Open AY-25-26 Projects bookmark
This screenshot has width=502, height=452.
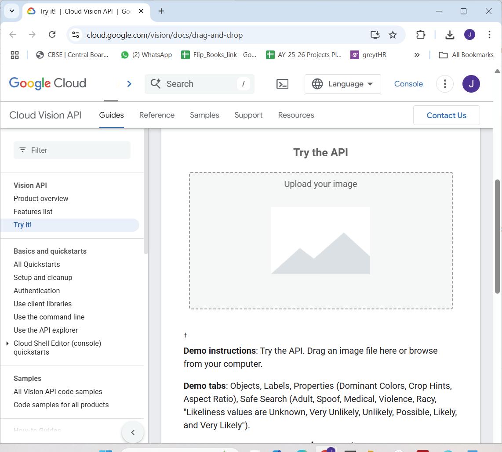[304, 55]
